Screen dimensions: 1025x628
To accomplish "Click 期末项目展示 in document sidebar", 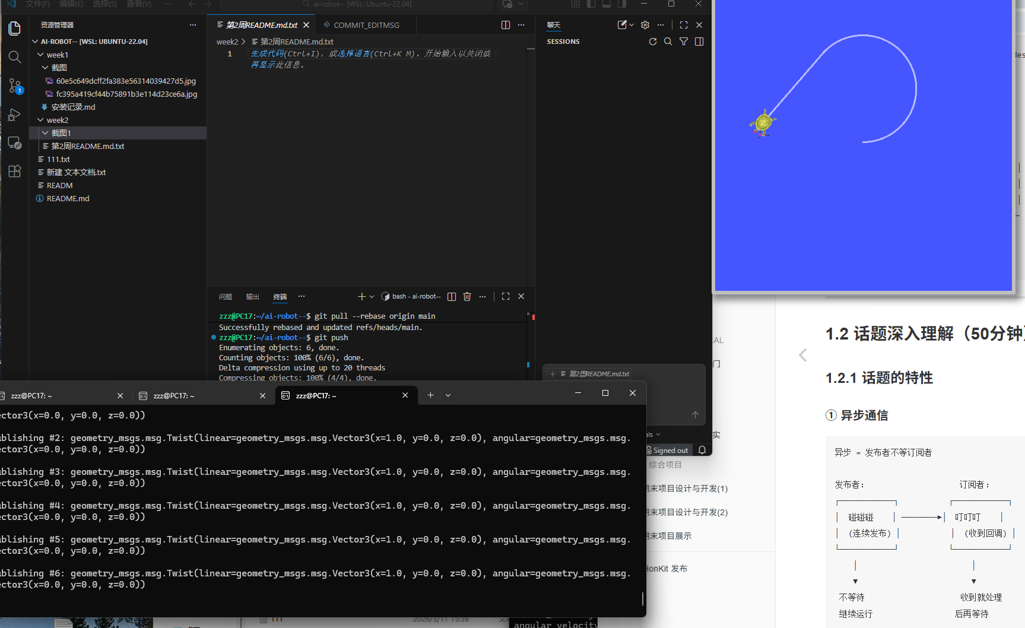I will (670, 535).
